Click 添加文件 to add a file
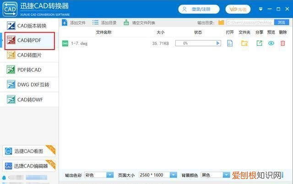Screen dimensions: 293x184 tap(78, 23)
